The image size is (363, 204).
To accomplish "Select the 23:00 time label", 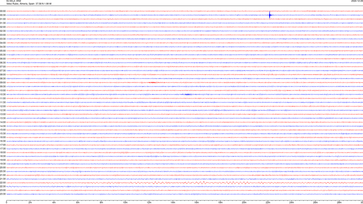I will [x=3, y=190].
